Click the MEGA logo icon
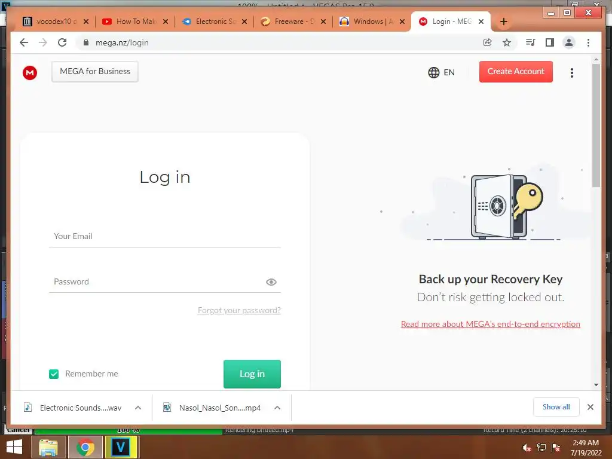The width and height of the screenshot is (612, 459). (x=30, y=72)
